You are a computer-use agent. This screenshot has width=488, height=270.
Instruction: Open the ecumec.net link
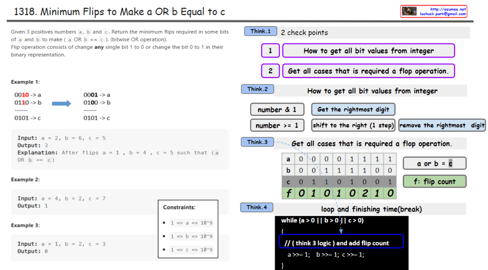(x=447, y=9)
